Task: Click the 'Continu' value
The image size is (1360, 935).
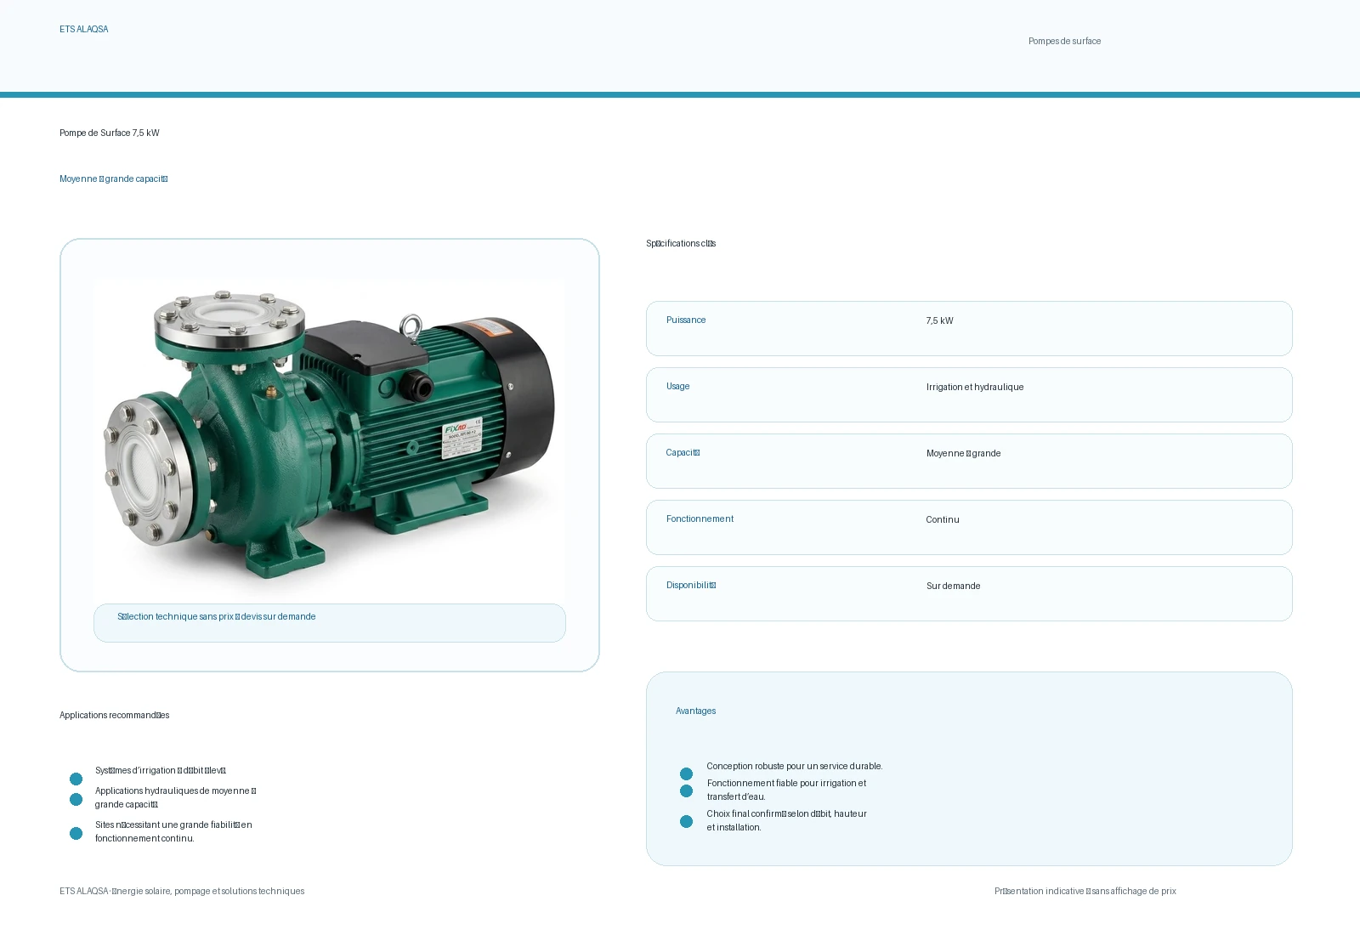Action: coord(943,519)
